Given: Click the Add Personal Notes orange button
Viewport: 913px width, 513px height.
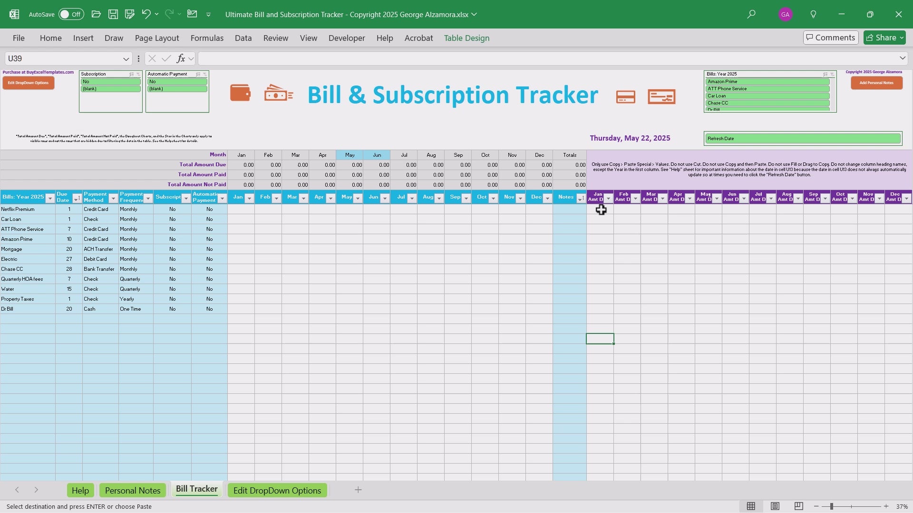Looking at the screenshot, I should tap(876, 83).
